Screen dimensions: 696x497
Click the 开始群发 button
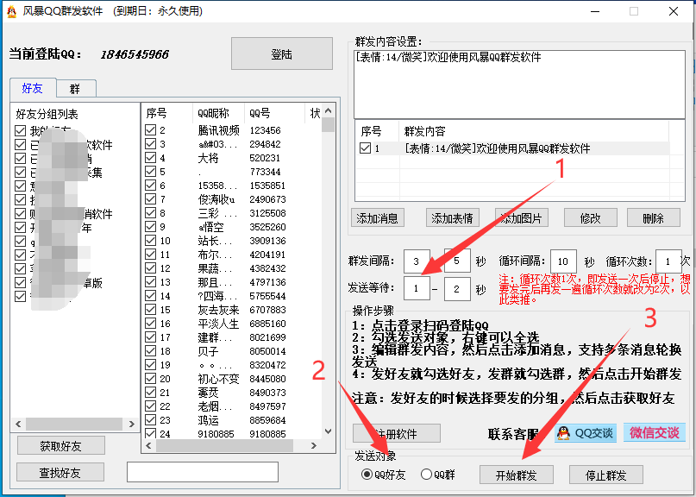pyautogui.click(x=517, y=475)
